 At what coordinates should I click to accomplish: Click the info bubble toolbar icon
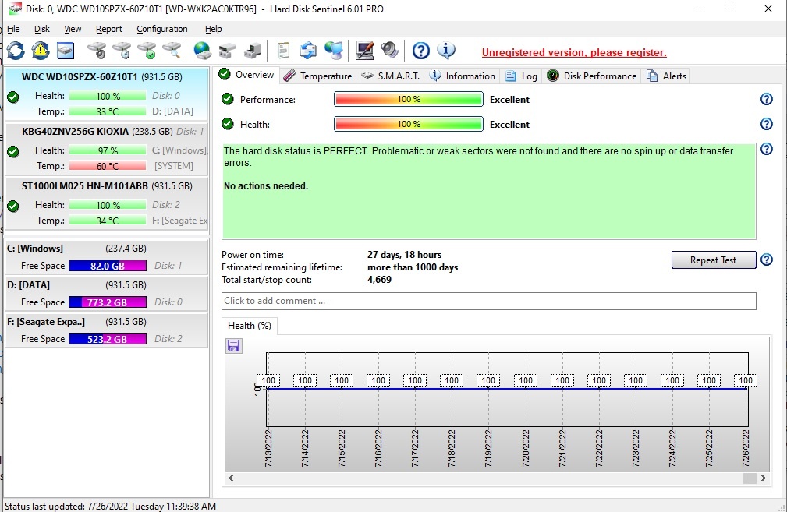click(x=445, y=51)
